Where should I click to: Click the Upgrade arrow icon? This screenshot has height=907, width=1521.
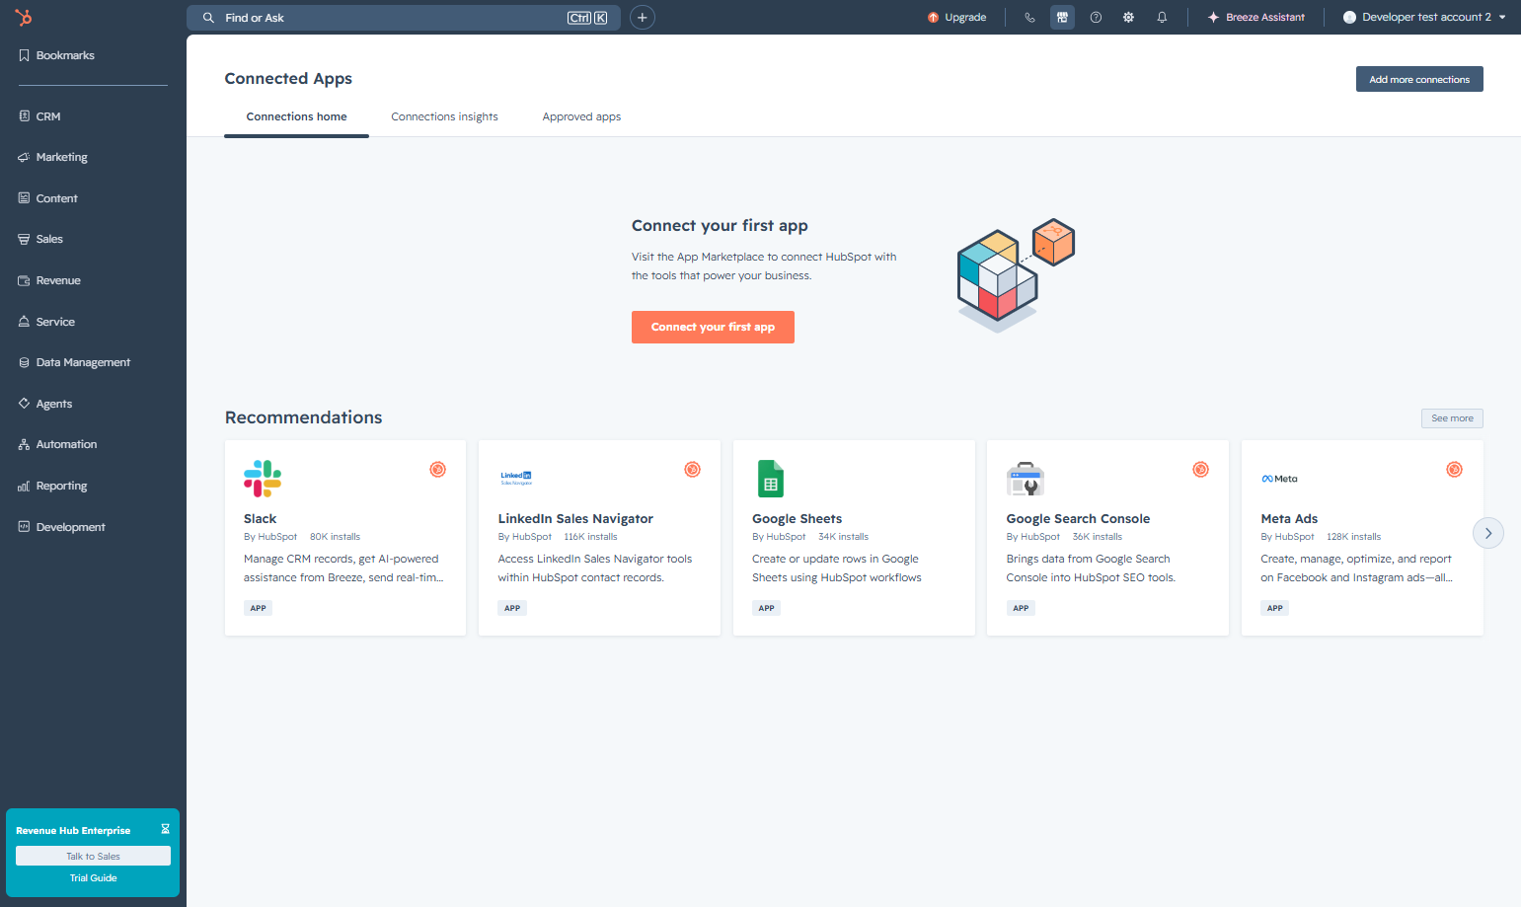click(933, 17)
